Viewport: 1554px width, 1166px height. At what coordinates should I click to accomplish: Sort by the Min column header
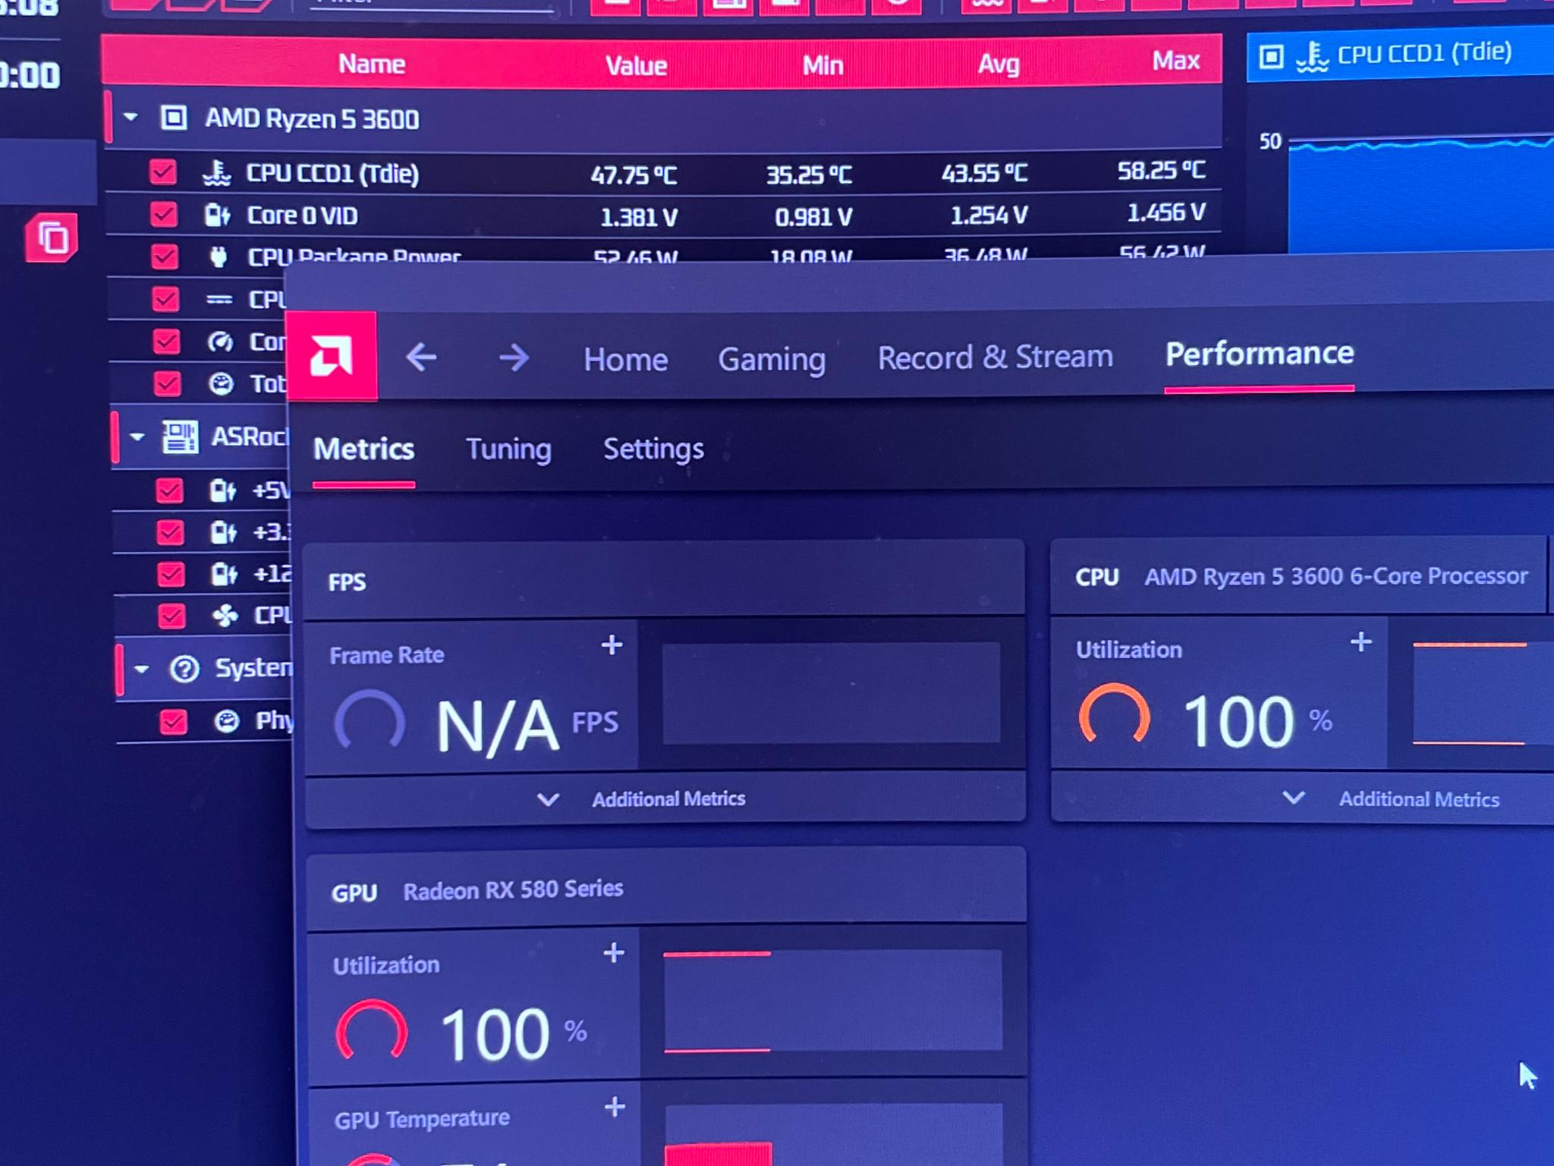tap(823, 65)
